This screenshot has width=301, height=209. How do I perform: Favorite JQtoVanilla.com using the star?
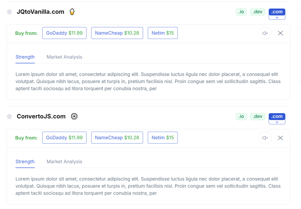click(x=9, y=11)
